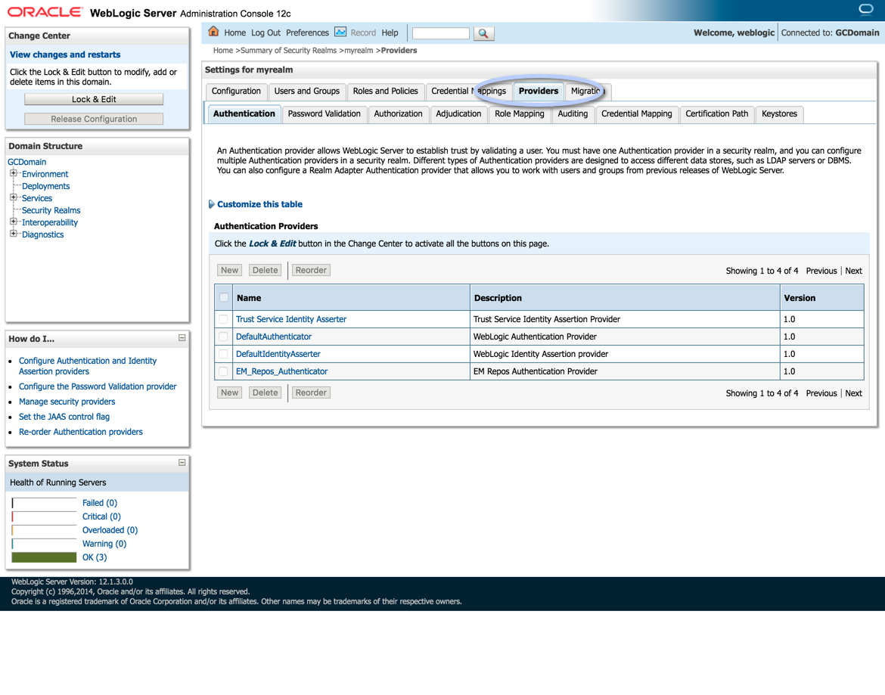
Task: Open the DefaultAuthenticator provider link
Action: tap(274, 337)
